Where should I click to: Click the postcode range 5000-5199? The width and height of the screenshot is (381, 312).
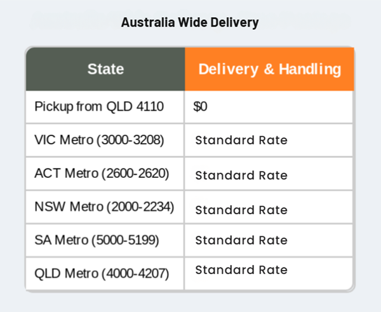(x=124, y=240)
